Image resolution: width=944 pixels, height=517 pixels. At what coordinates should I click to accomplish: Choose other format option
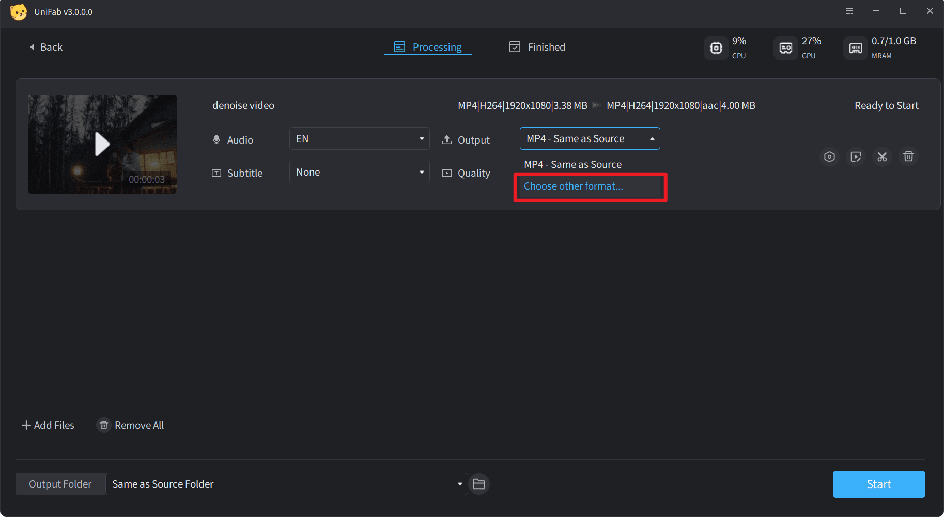pos(574,186)
